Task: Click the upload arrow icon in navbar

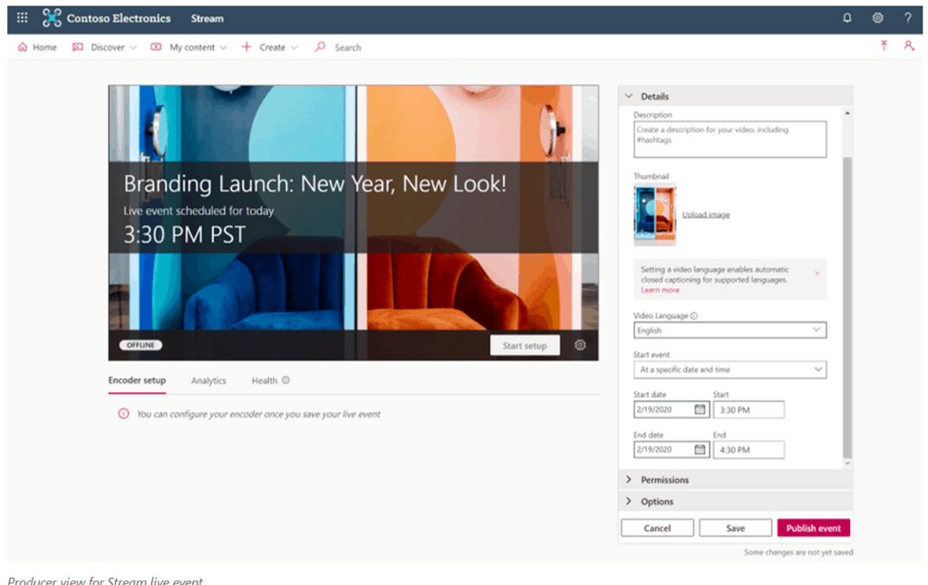Action: pos(884,46)
